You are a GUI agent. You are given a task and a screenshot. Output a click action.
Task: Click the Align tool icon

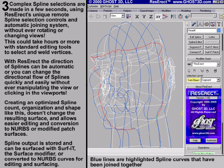(187, 16)
